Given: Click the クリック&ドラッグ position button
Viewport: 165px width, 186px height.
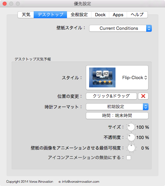Looking at the screenshot, I should [111, 96].
